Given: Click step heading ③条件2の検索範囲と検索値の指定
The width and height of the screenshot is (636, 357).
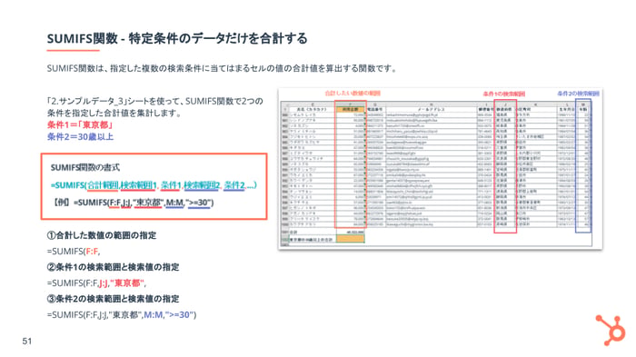Looking at the screenshot, I should coord(113,299).
